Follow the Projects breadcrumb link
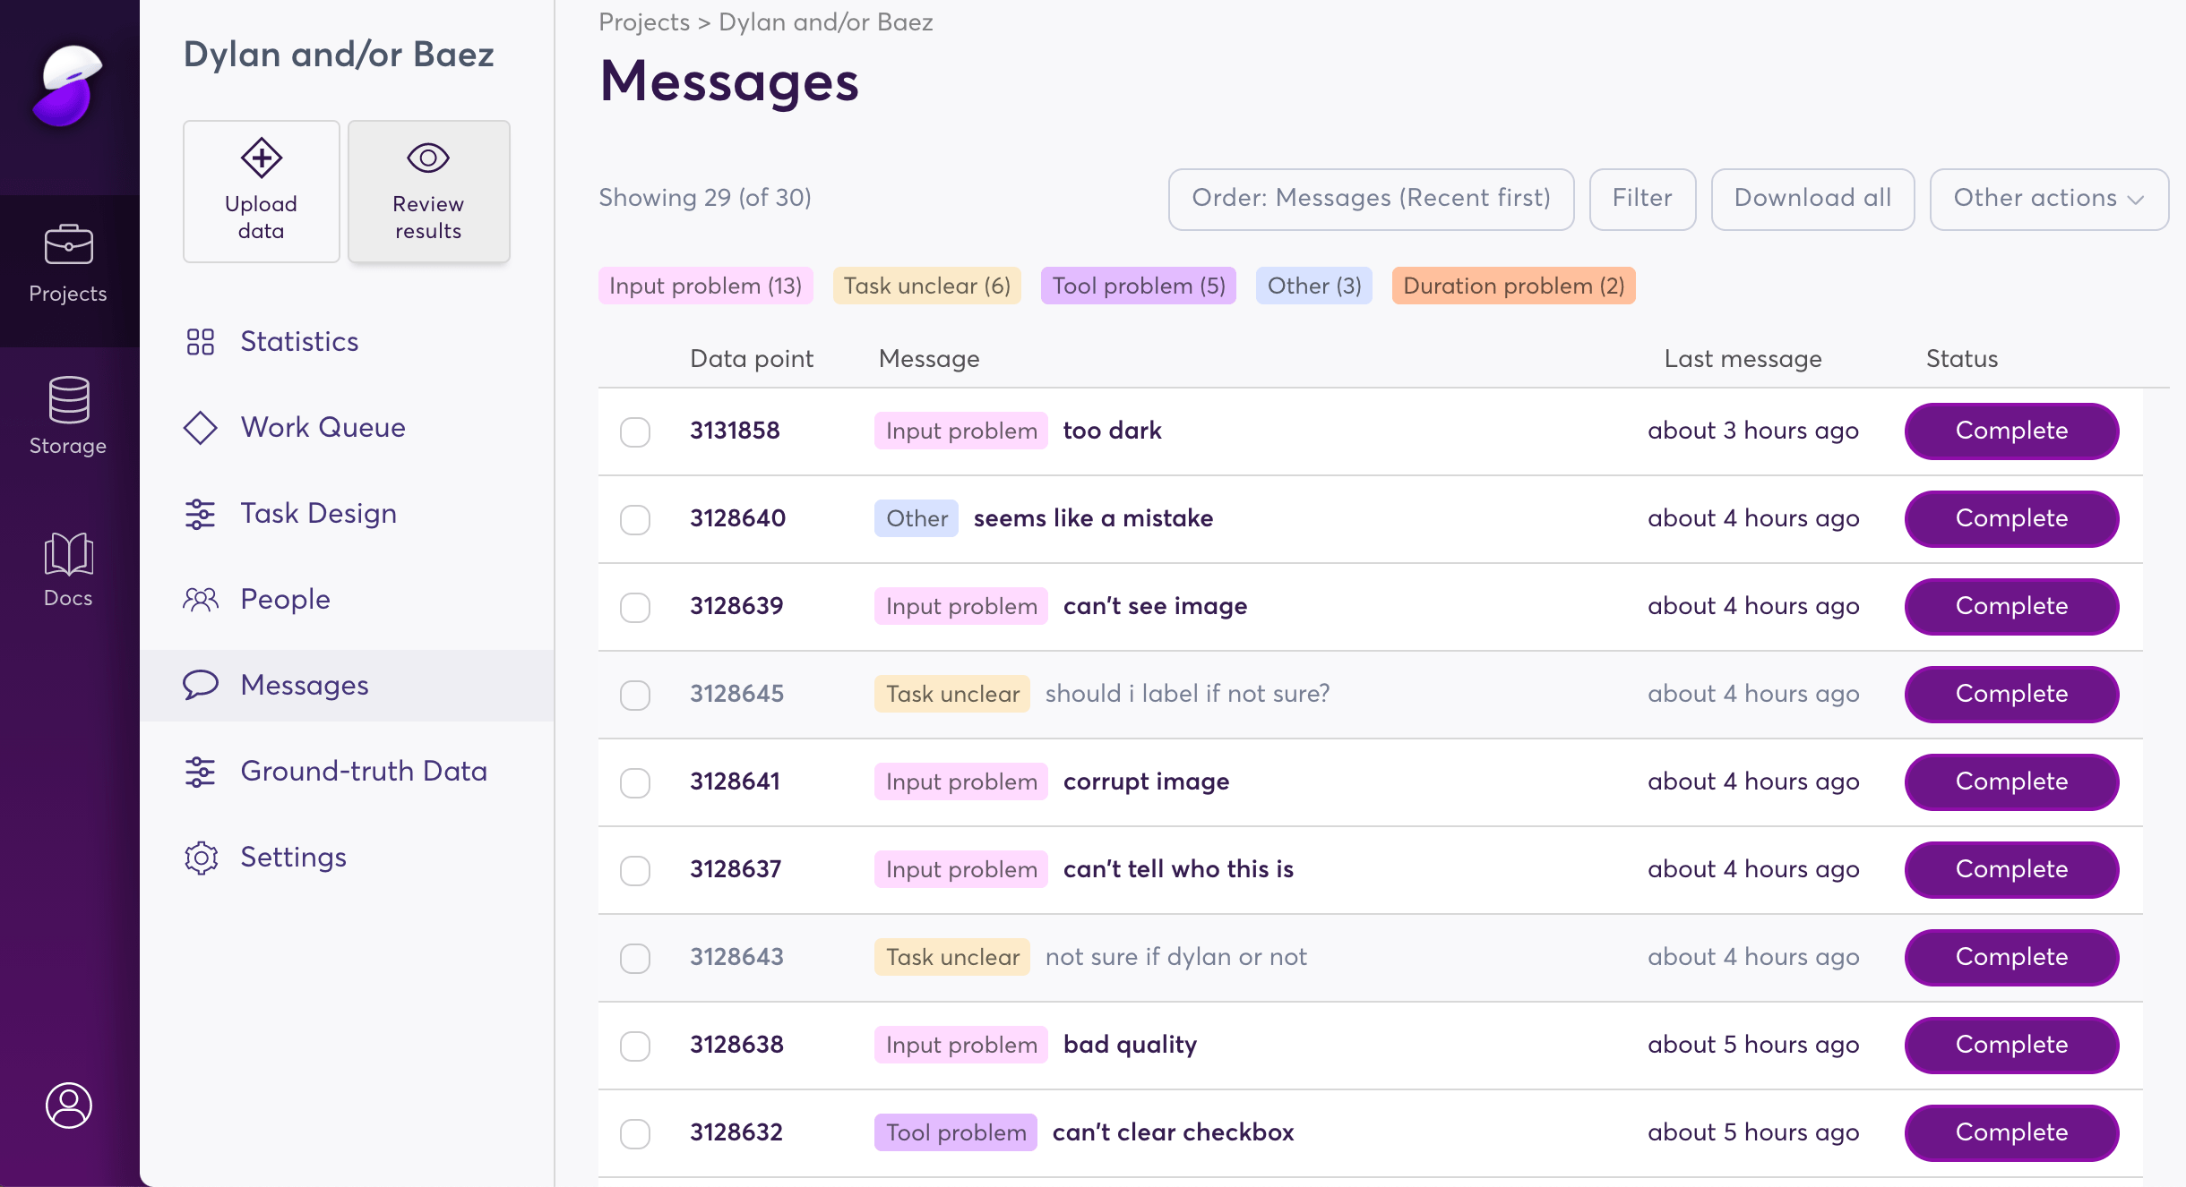2186x1187 pixels. (x=643, y=21)
